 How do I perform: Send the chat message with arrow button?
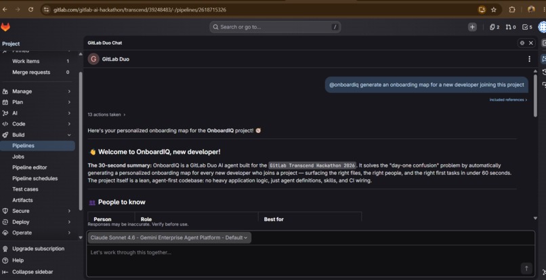pos(526,268)
